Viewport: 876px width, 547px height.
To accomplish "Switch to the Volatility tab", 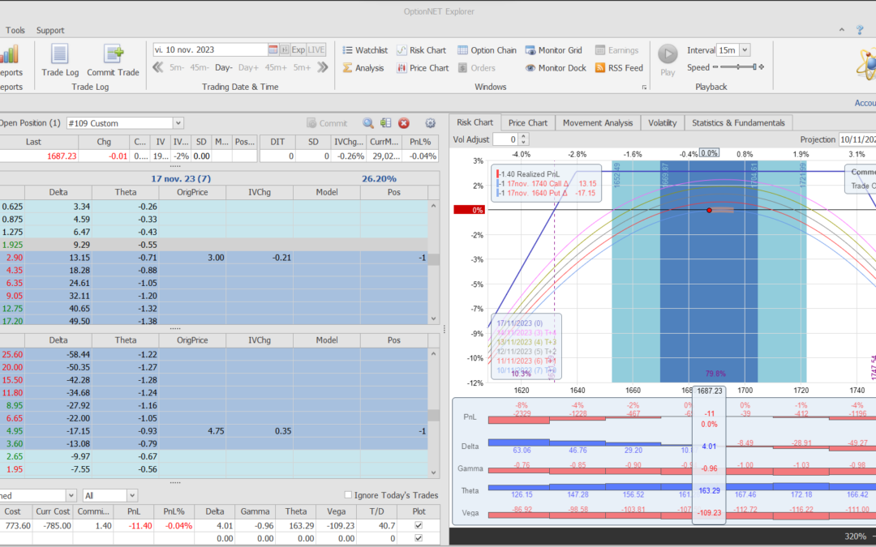I will tap(662, 122).
